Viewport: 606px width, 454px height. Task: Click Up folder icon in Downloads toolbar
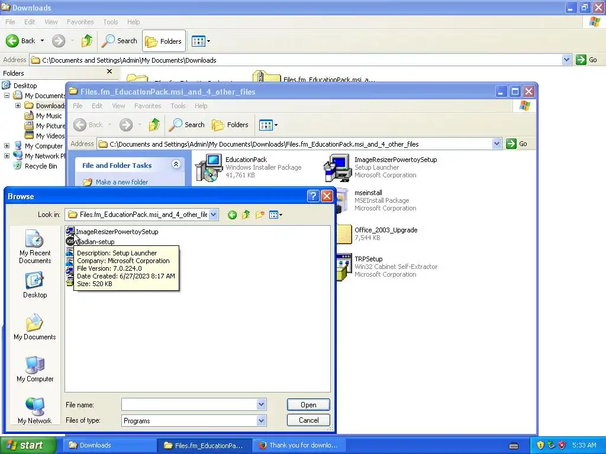(86, 41)
